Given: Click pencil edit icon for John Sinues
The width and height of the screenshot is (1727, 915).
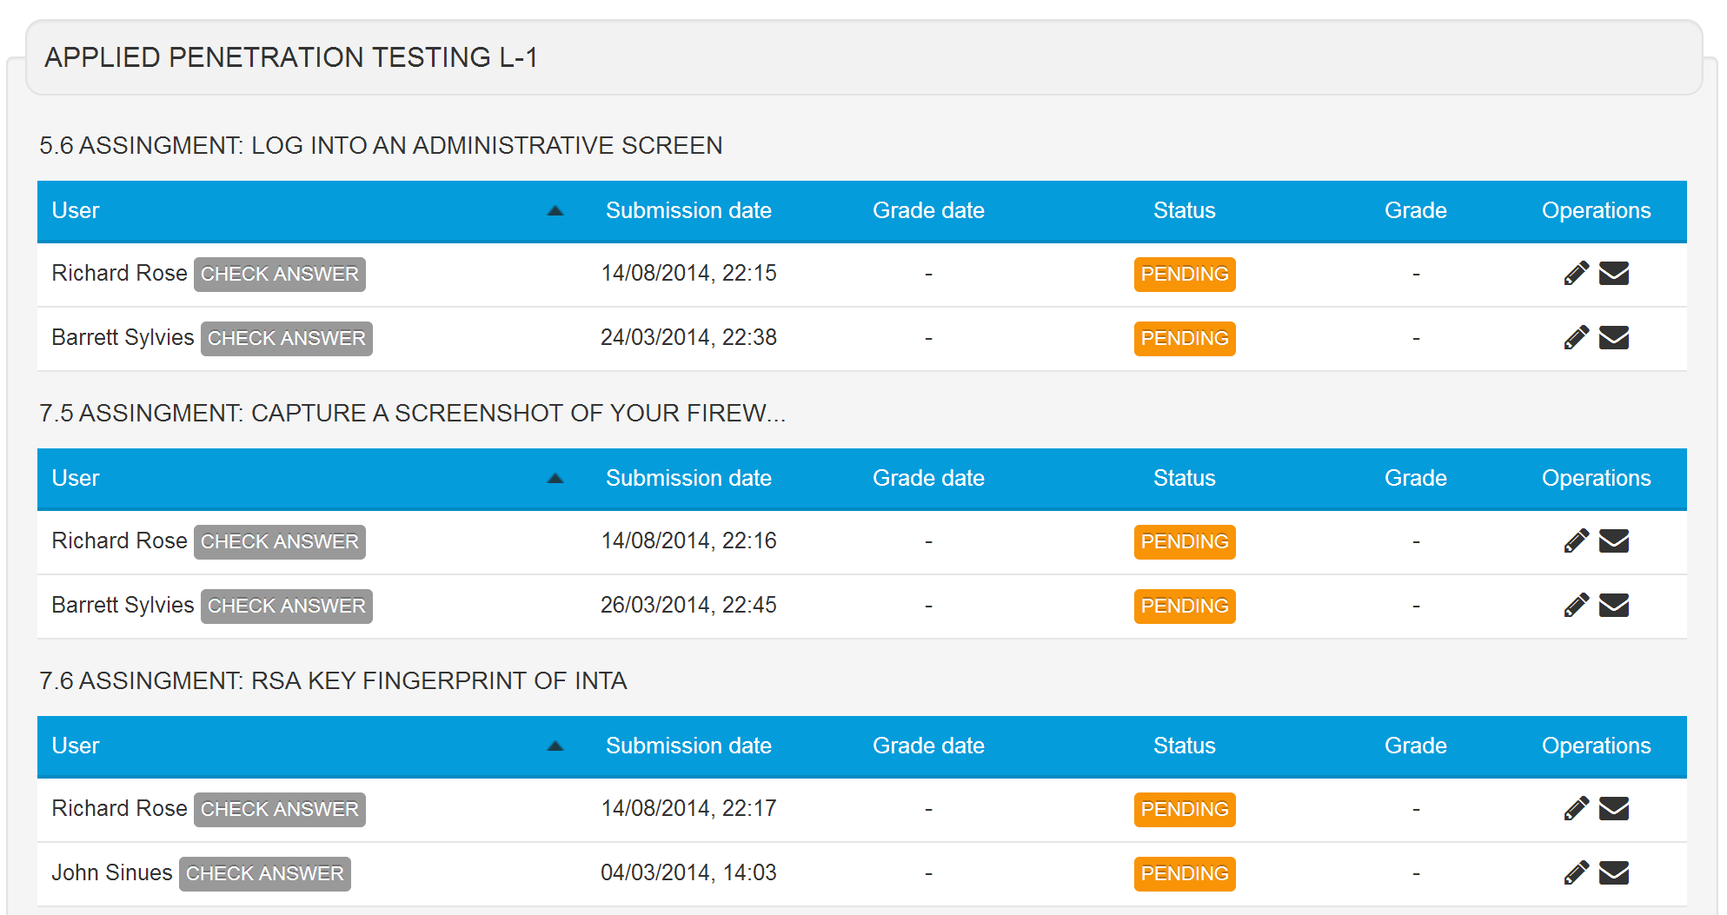Looking at the screenshot, I should click(1576, 873).
